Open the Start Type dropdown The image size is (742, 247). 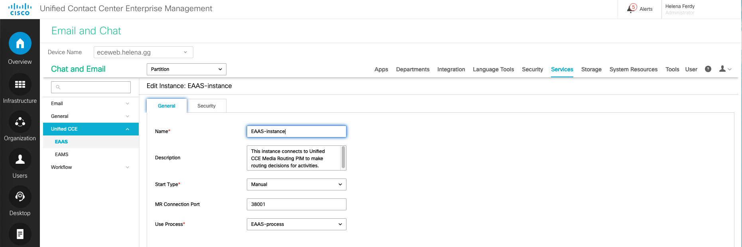tap(296, 184)
